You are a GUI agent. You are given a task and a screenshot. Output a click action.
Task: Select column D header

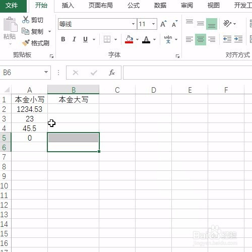click(154, 90)
